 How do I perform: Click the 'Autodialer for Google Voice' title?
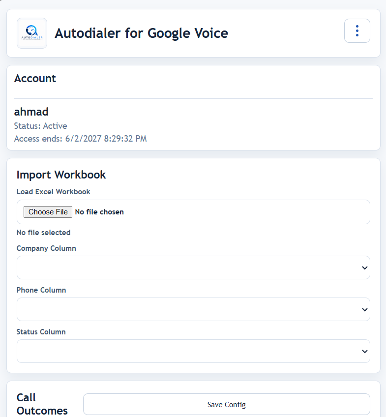(x=142, y=33)
